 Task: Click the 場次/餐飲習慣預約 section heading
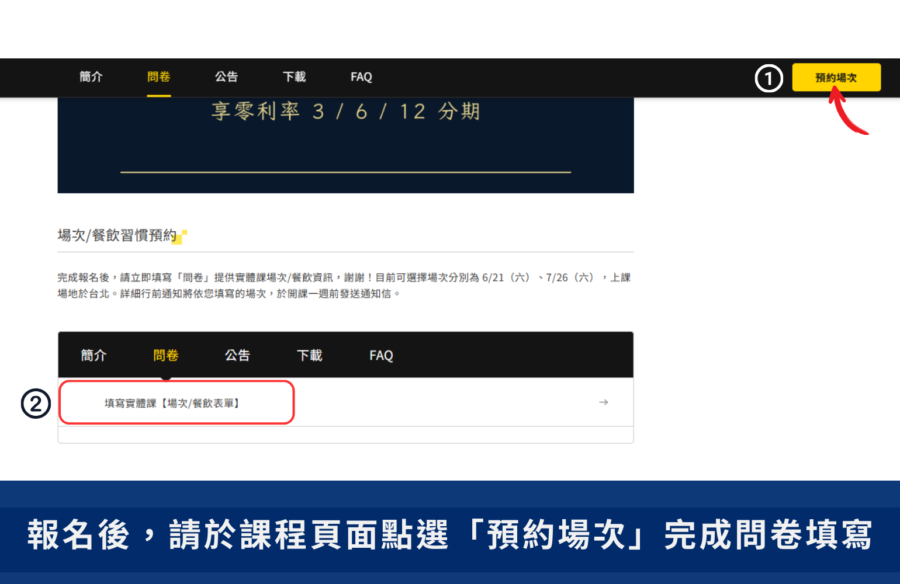[117, 235]
